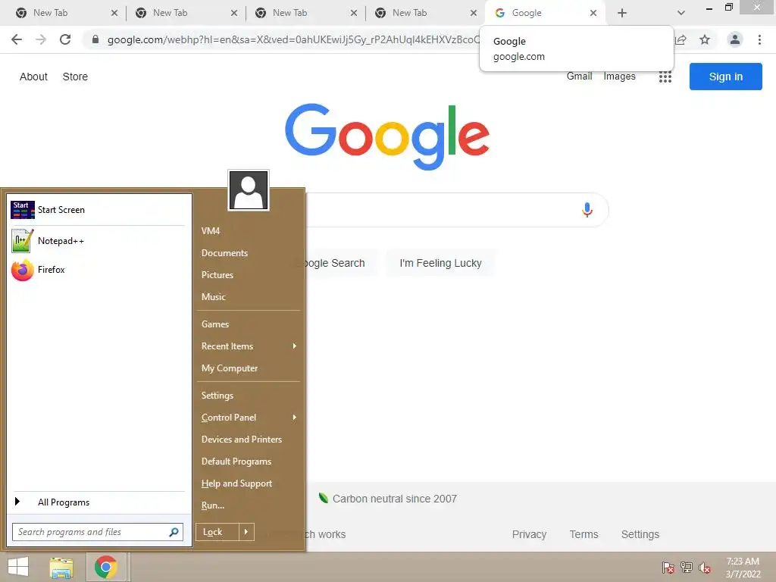
Task: Open Documents from Start menu
Action: tap(224, 253)
